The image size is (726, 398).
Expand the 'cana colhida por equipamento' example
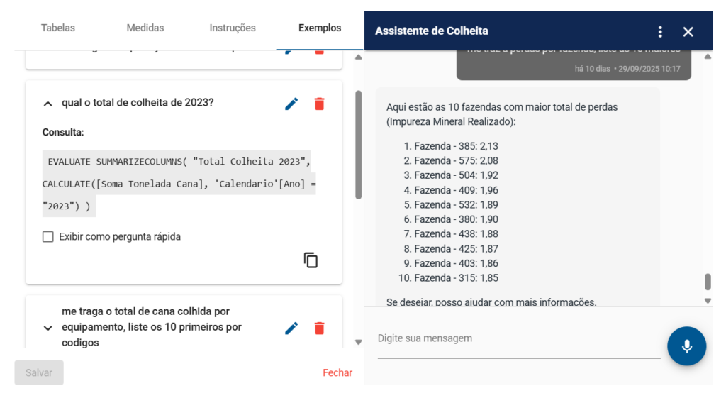[x=48, y=328]
